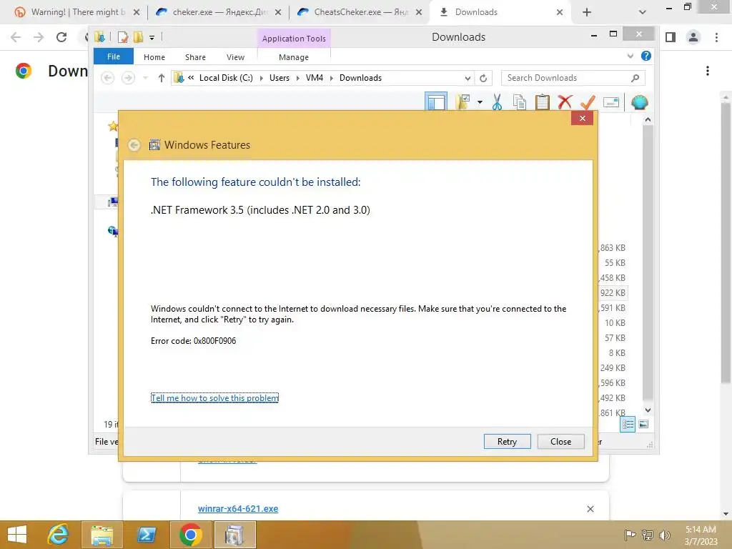The width and height of the screenshot is (732, 549).
Task: Click the Close button in dialog
Action: pos(560,442)
